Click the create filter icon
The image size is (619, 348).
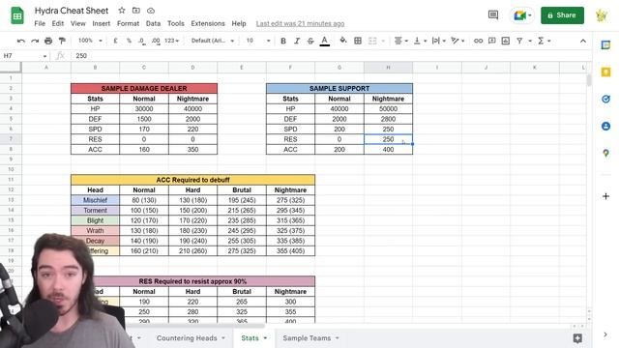[519, 41]
